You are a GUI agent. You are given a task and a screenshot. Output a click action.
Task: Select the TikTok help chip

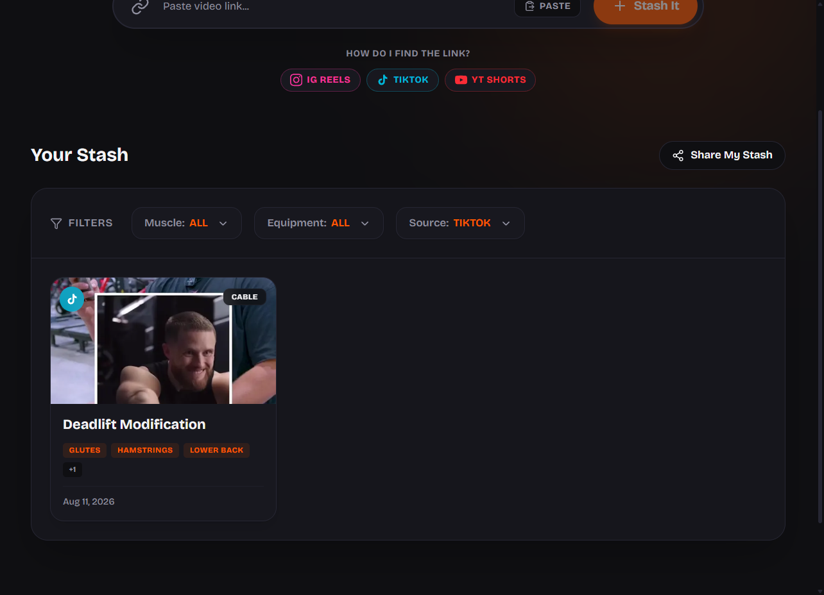tap(402, 80)
